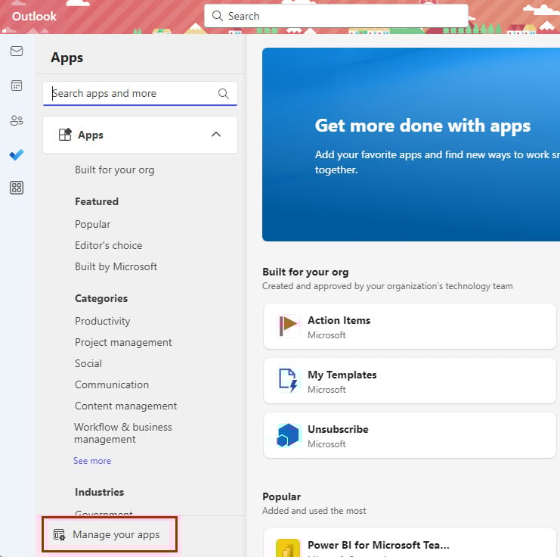Click the Popular section heading

point(281,496)
